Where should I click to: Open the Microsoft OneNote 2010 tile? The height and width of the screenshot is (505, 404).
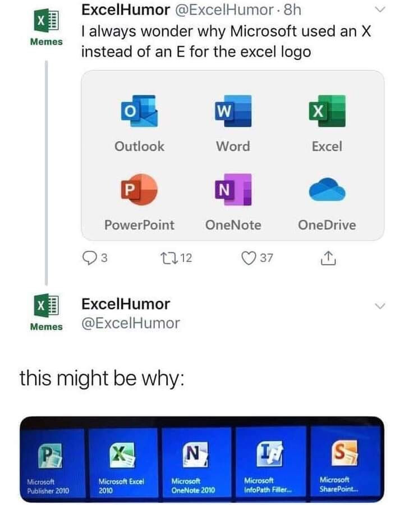196,463
